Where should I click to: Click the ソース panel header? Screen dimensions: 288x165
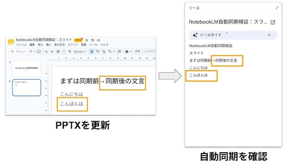coord(194,8)
